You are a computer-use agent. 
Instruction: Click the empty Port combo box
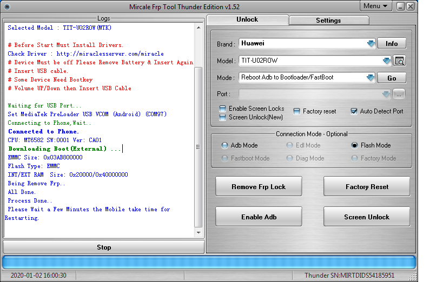tap(315, 95)
